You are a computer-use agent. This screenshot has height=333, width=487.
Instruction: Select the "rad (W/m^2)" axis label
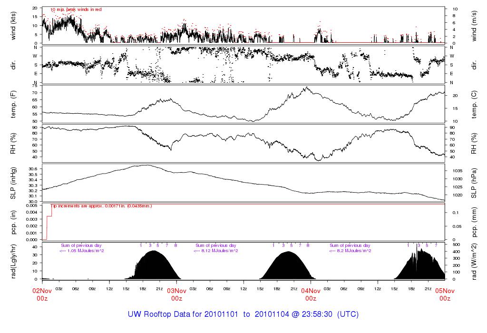(x=474, y=262)
